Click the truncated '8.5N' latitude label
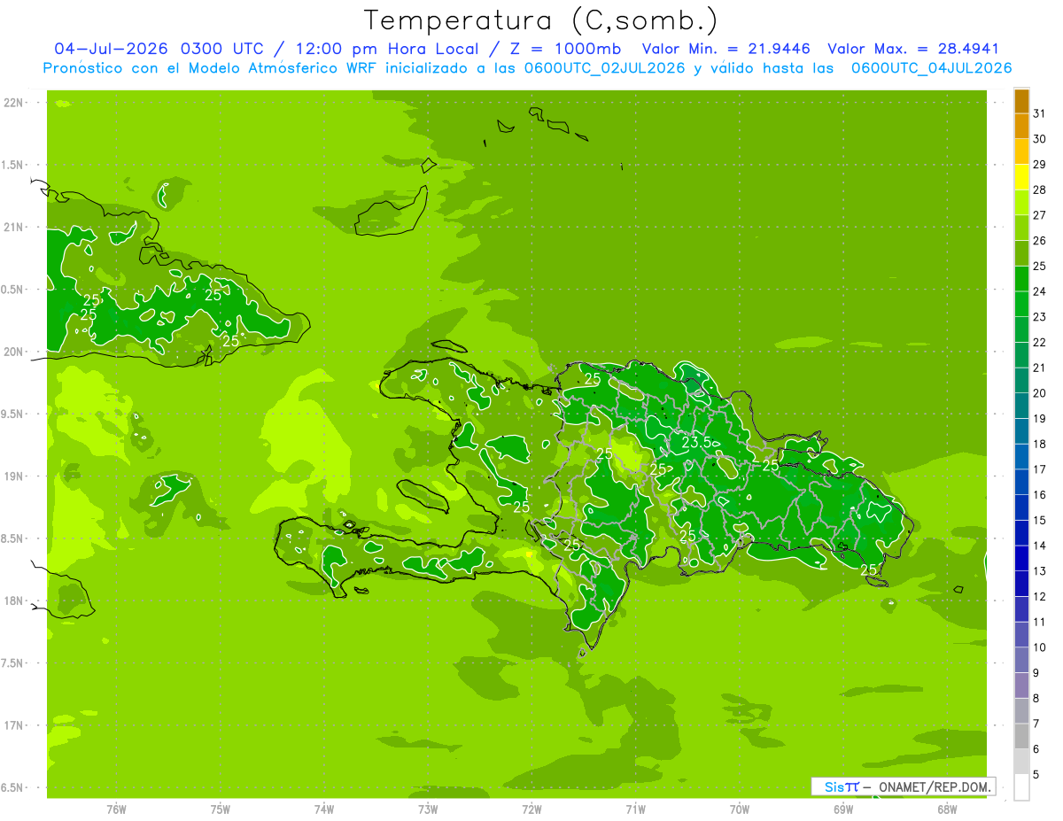This screenshot has width=1063, height=821. (13, 538)
